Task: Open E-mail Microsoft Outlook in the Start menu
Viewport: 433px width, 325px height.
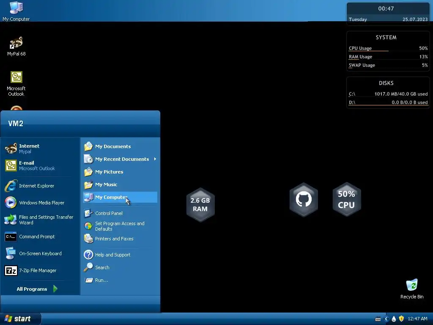Action: 40,165
